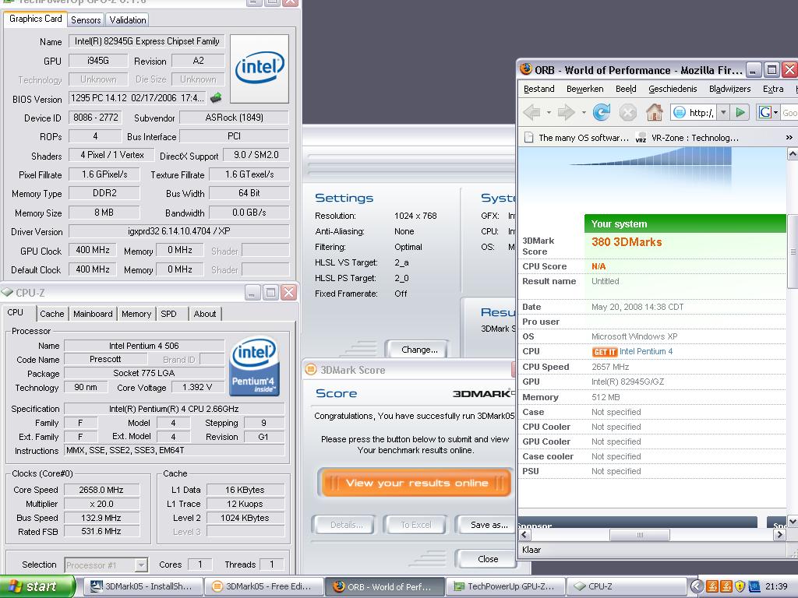
Task: Open the VR-Zone bookmark icon
Action: [641, 138]
